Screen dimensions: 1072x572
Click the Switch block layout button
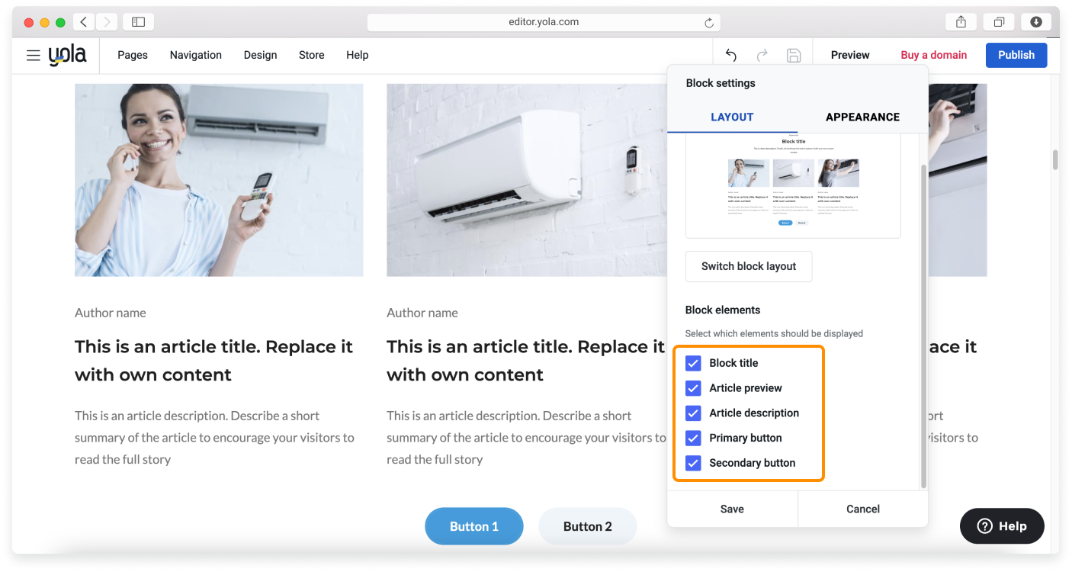(748, 266)
